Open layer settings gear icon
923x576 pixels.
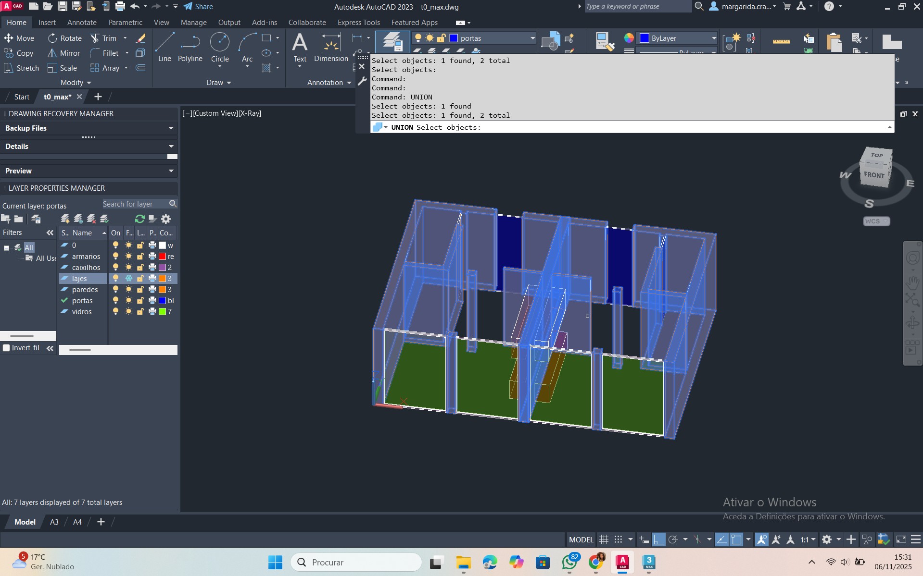tap(166, 219)
